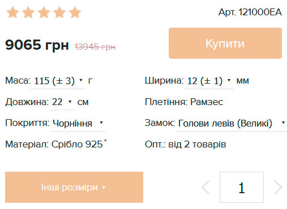287x209 pixels.
Task: Open the Довжина length dropdown
Action: tap(62, 102)
